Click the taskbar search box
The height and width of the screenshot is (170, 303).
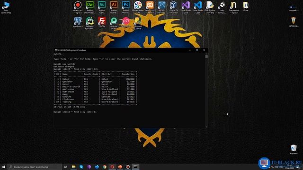tap(35, 167)
